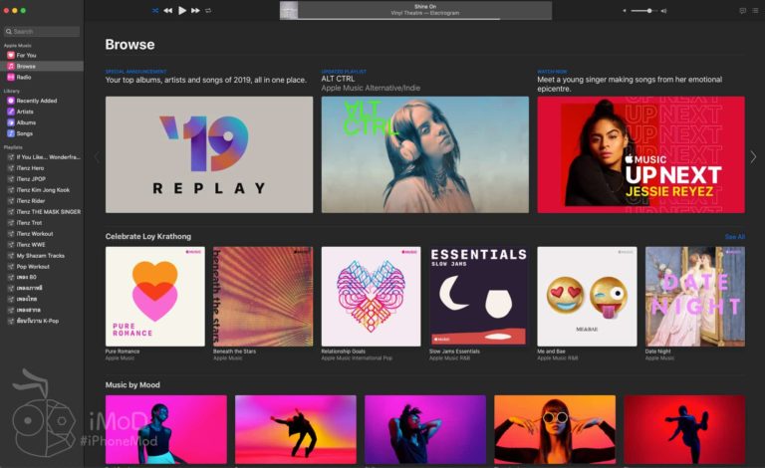Image resolution: width=765 pixels, height=468 pixels.
Task: Open For You in the sidebar
Action: tap(42, 55)
